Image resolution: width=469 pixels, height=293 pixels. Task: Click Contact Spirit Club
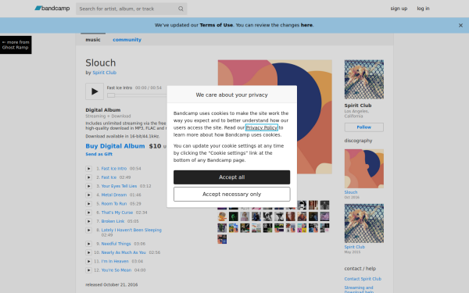pyautogui.click(x=363, y=279)
